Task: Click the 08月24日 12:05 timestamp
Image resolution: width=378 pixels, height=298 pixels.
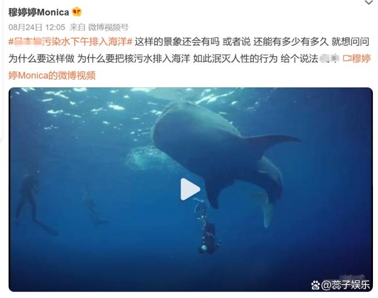Action: coord(37,27)
